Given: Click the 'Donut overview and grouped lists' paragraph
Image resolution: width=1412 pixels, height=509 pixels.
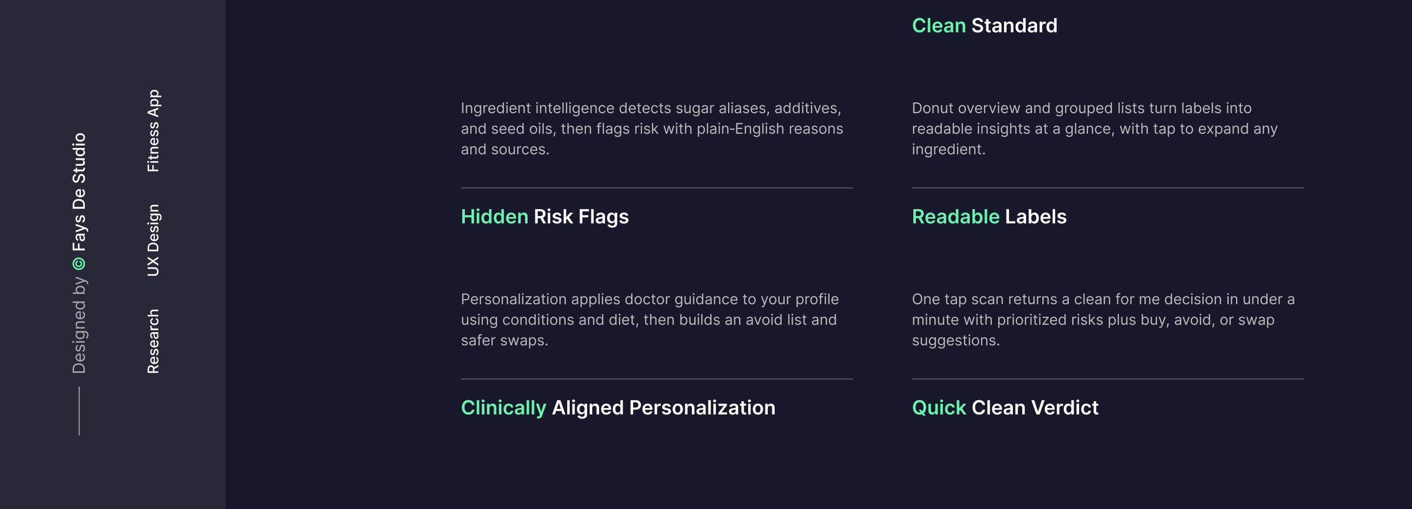Looking at the screenshot, I should pos(1094,129).
